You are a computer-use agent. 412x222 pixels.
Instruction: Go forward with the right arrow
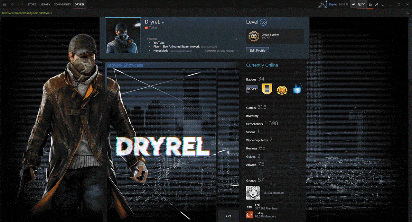coord(22,4)
